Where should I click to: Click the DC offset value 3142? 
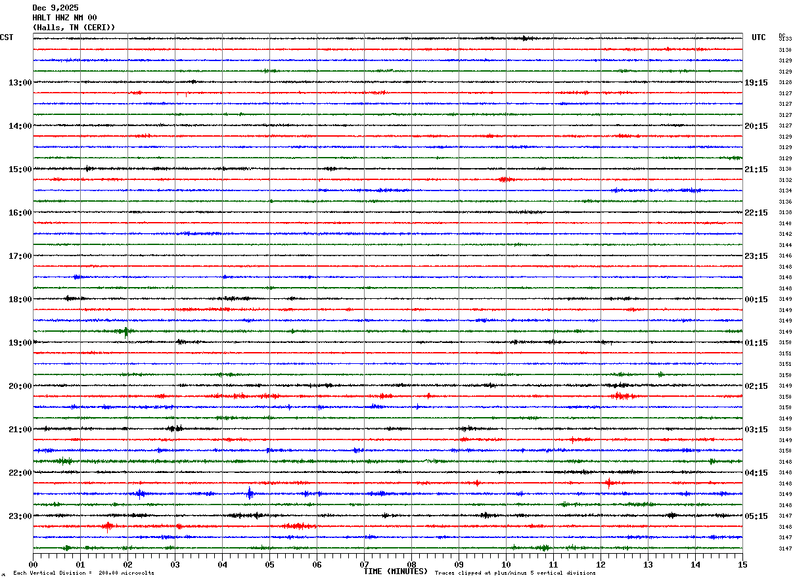[x=785, y=234]
